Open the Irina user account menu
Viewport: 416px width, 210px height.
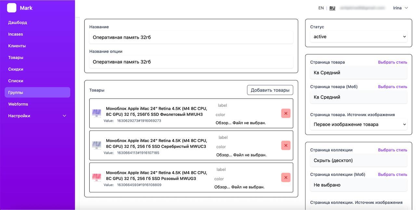[x=400, y=8]
